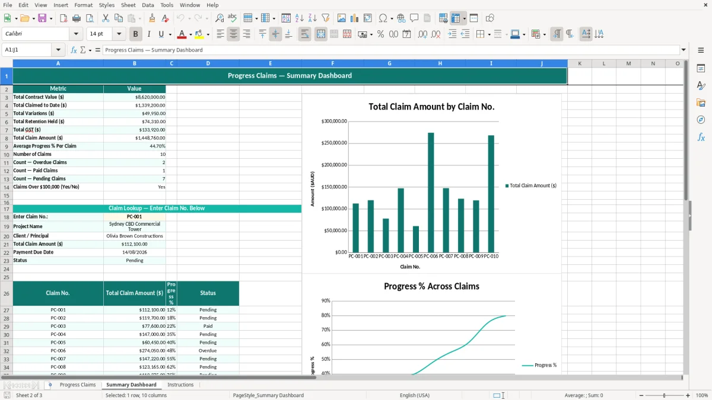This screenshot has height=400, width=712.
Task: Toggle Bold formatting
Action: click(x=135, y=34)
